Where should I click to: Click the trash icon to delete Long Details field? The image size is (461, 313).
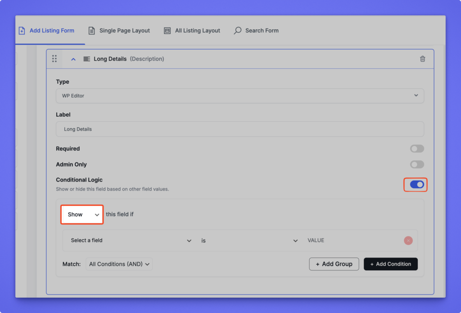(422, 59)
